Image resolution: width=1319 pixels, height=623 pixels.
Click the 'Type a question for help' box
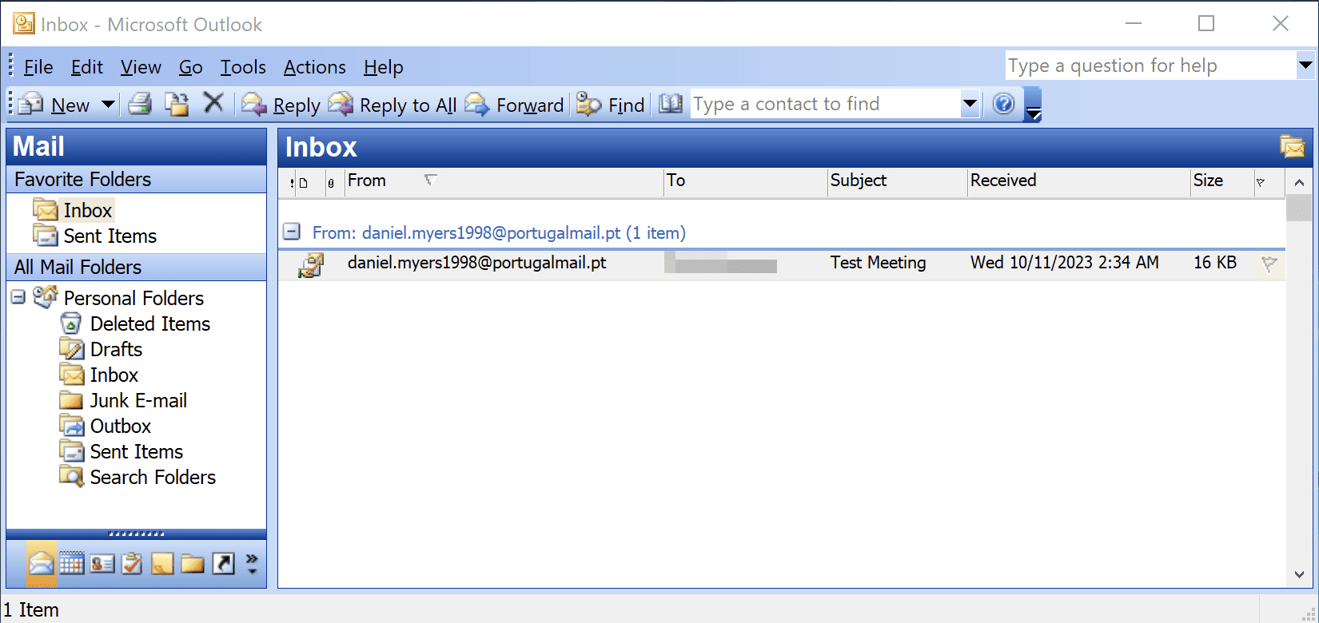pos(1150,65)
